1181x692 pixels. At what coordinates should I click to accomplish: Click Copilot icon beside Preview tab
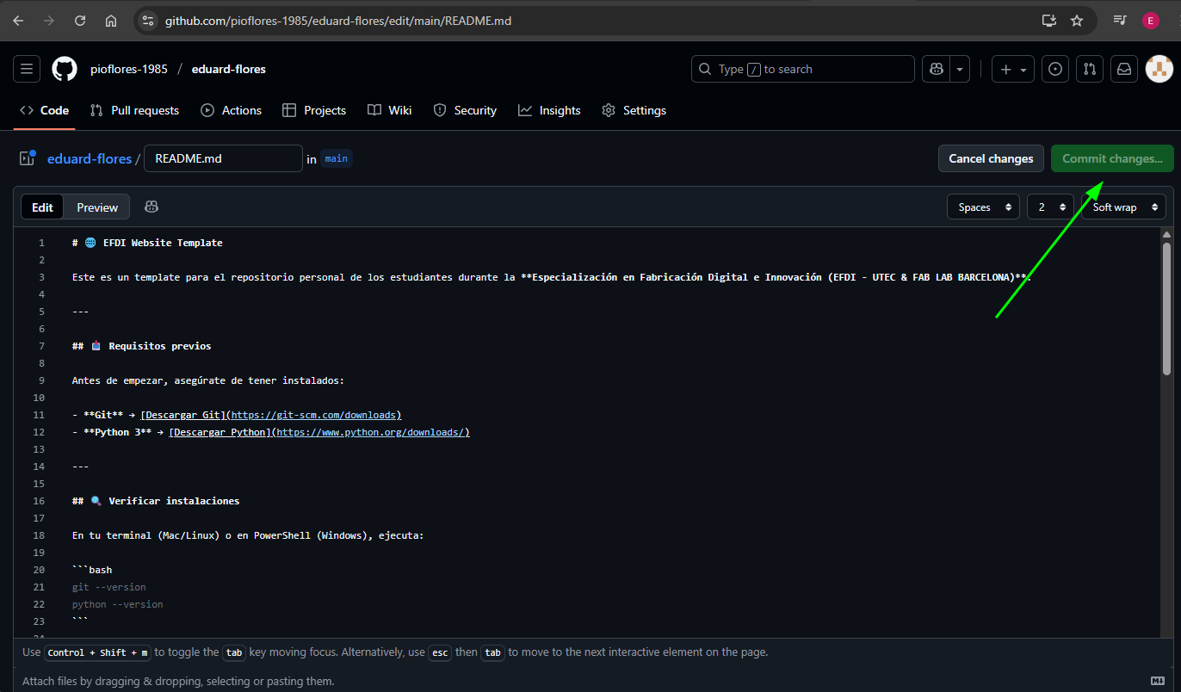pyautogui.click(x=151, y=207)
